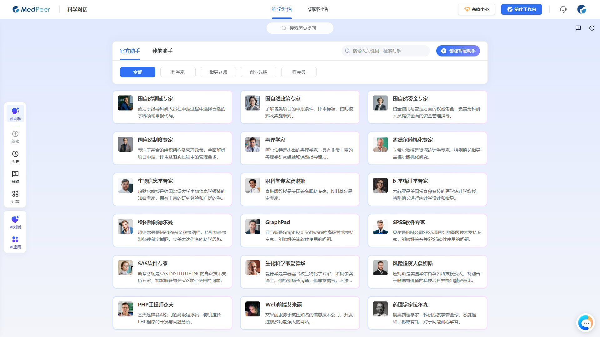Click the 前往工作台 button
The width and height of the screenshot is (600, 337).
tap(521, 9)
